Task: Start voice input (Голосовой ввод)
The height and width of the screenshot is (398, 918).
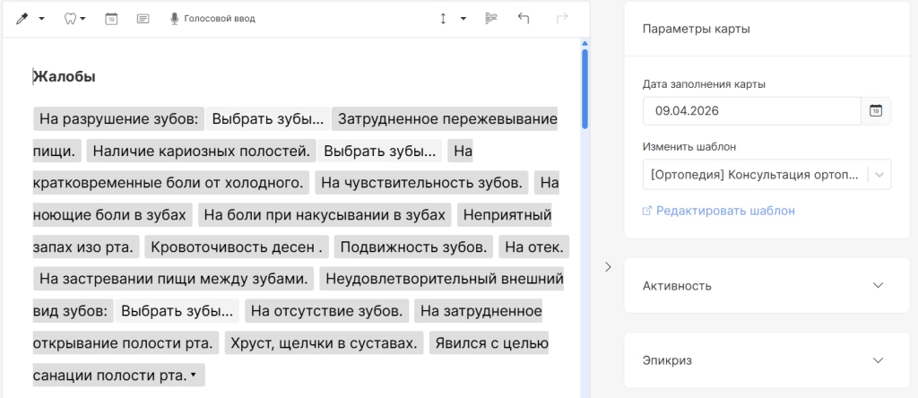Action: point(212,18)
